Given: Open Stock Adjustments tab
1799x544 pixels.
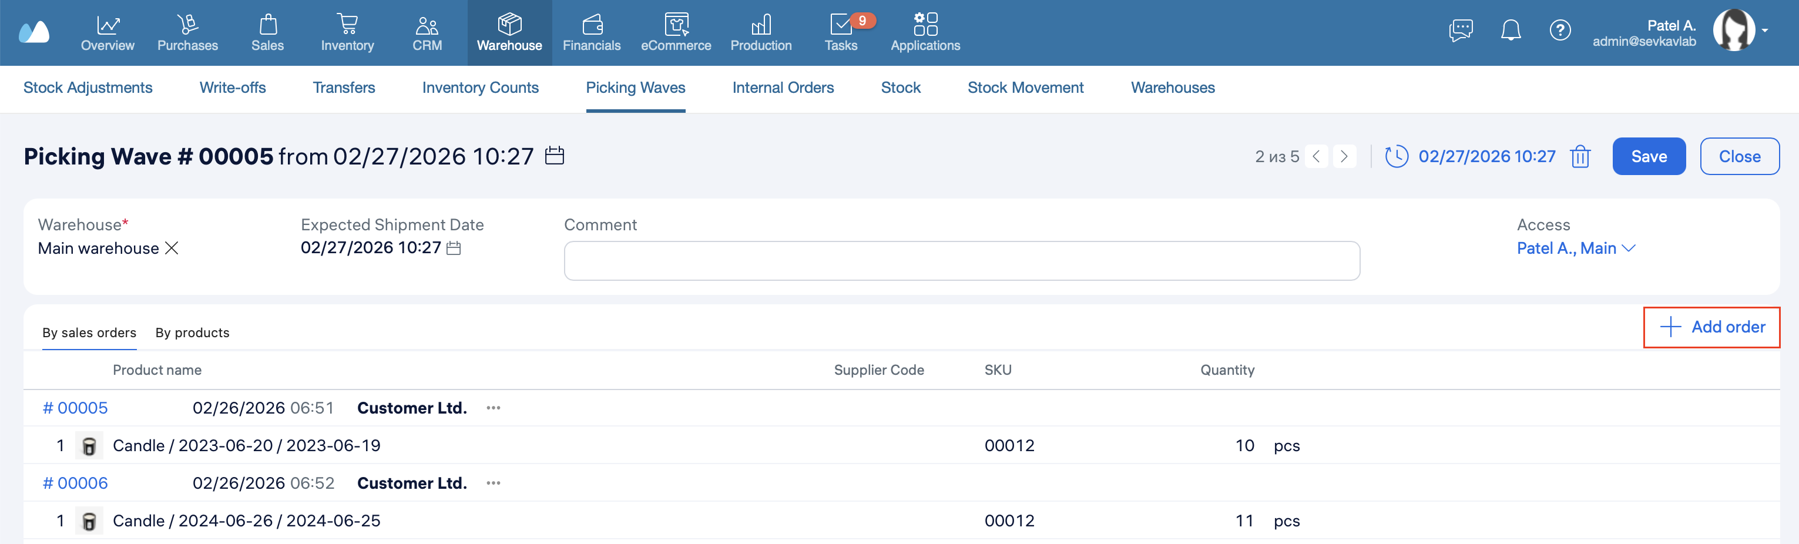Looking at the screenshot, I should coord(88,88).
